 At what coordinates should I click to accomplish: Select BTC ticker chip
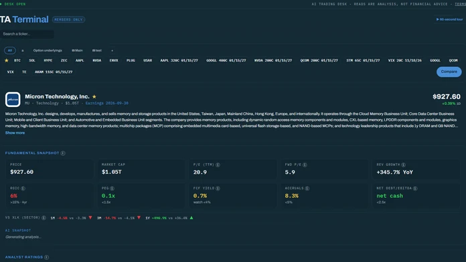pyautogui.click(x=17, y=61)
